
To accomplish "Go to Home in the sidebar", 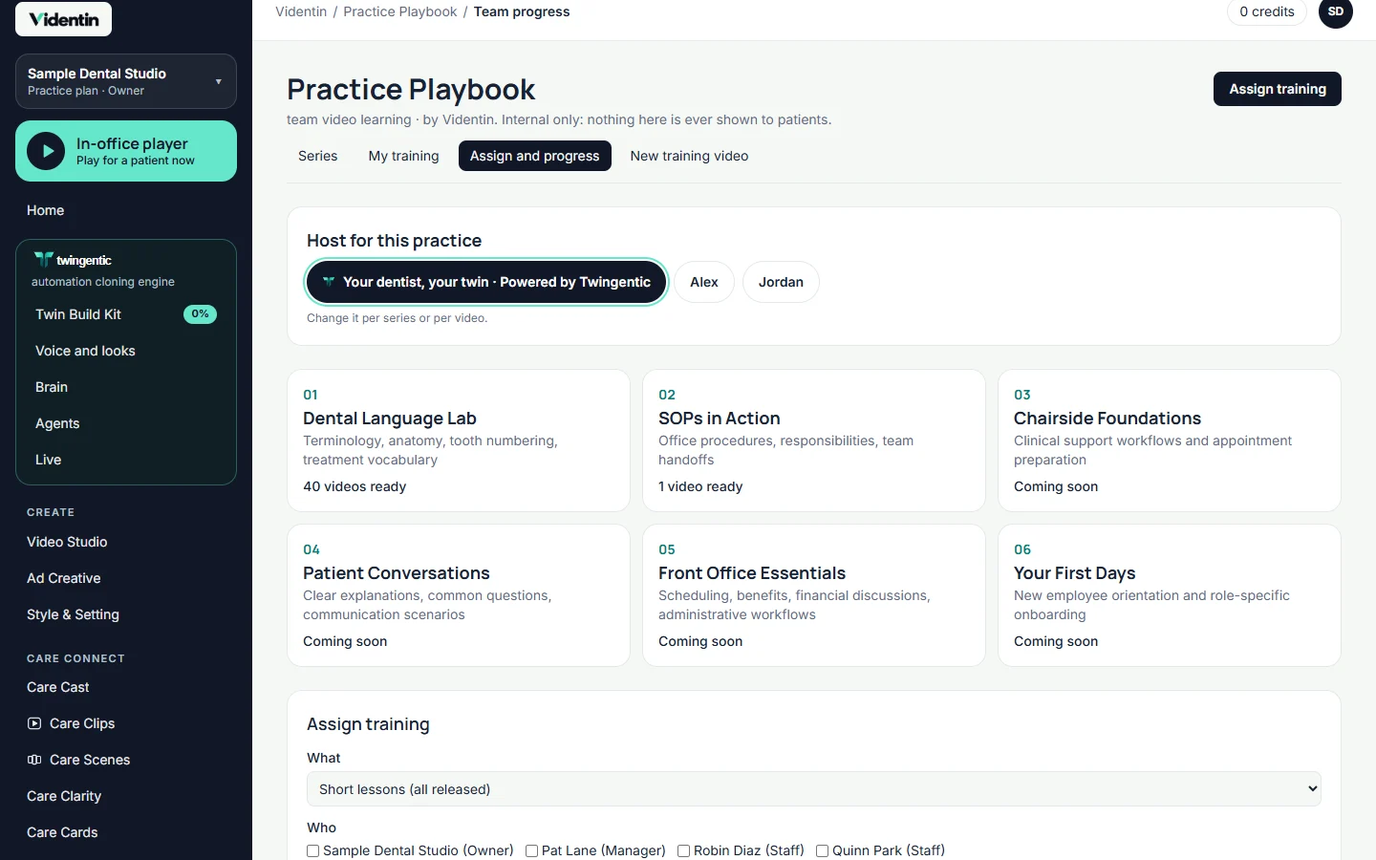I will pos(126,210).
